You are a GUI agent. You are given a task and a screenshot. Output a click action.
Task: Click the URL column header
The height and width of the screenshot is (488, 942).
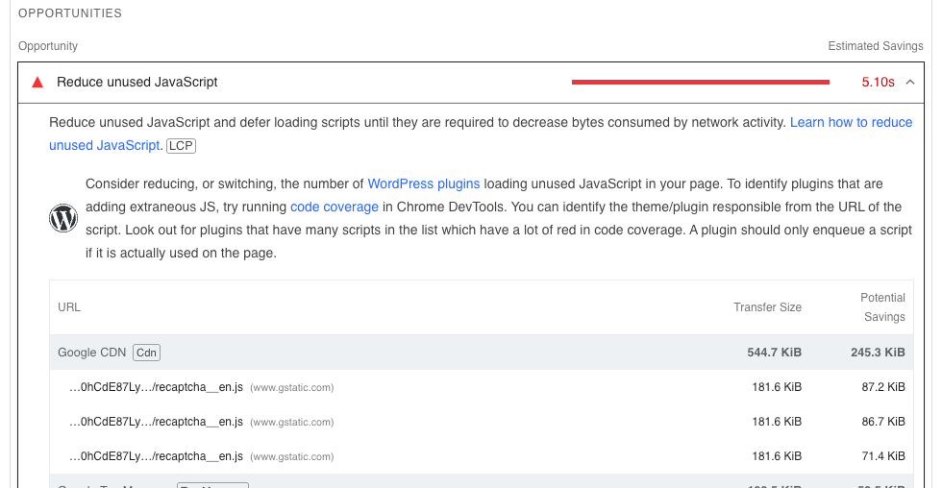point(69,307)
